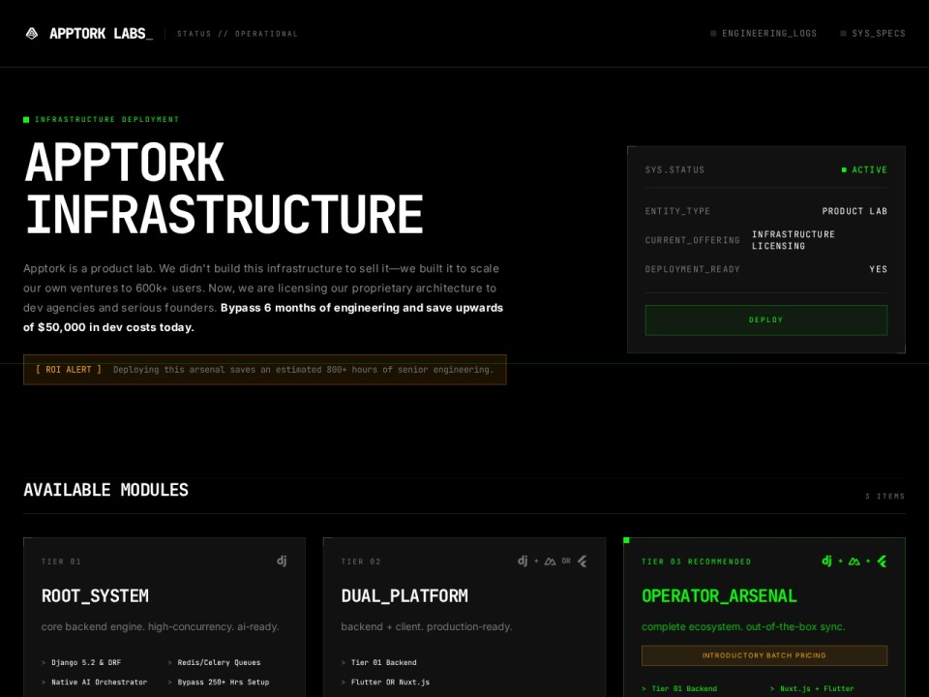This screenshot has height=697, width=929.
Task: Click the Apptork Labs logo icon
Action: [32, 34]
